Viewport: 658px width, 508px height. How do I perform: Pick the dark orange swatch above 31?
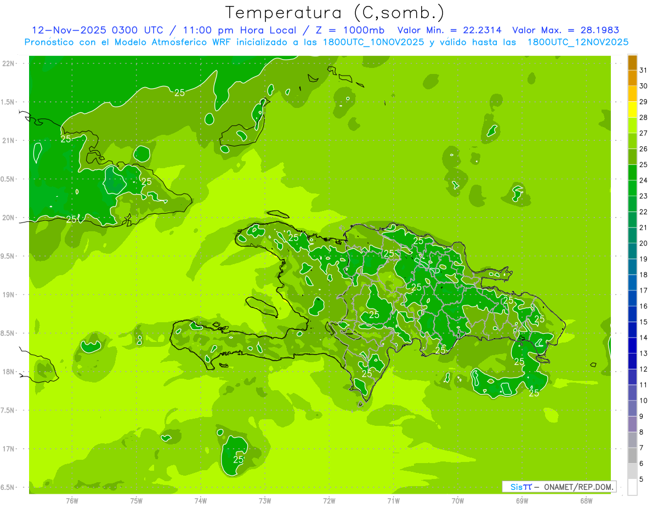[632, 62]
